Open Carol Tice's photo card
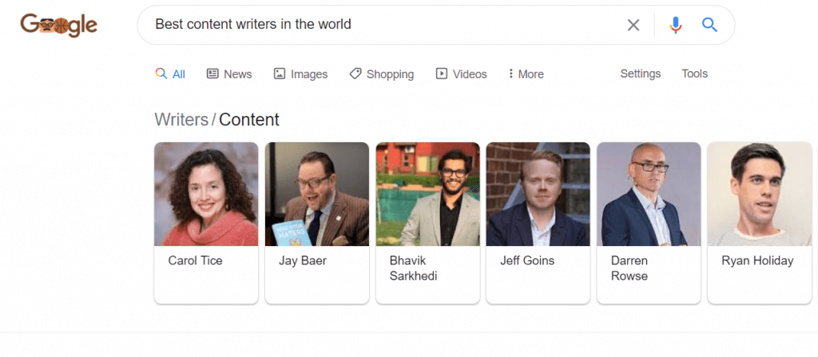The image size is (818, 357). click(206, 194)
